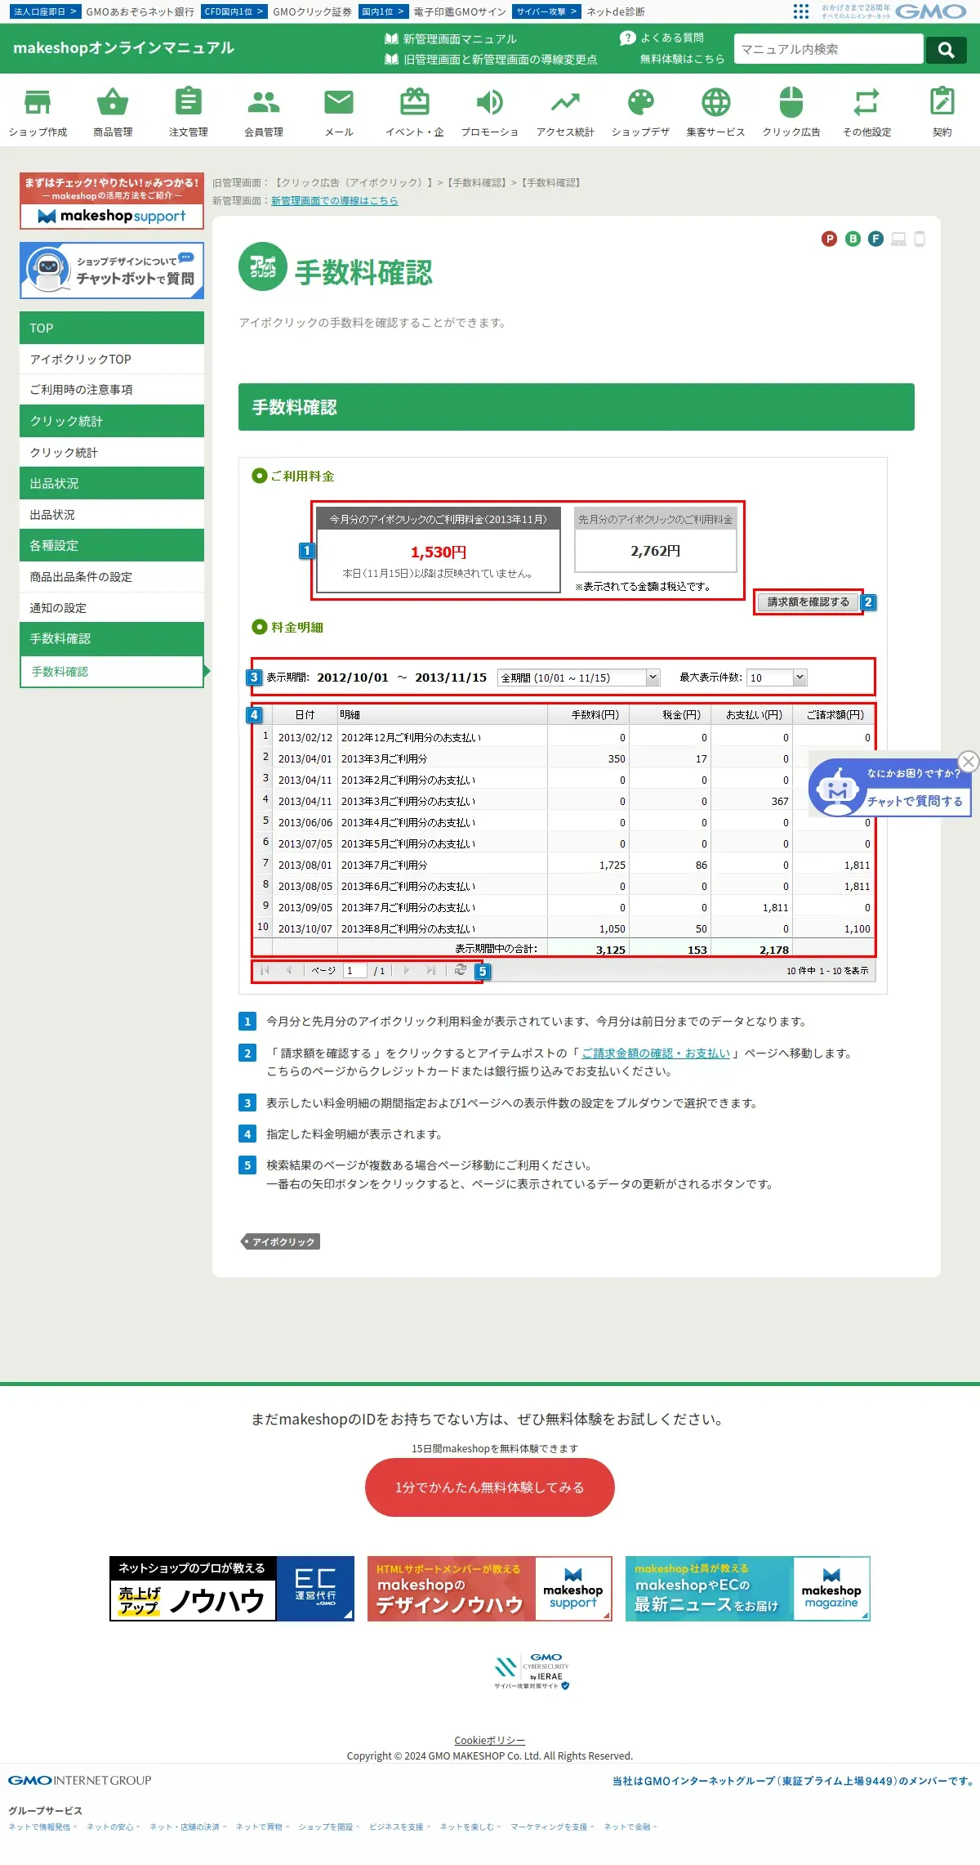Click the GMO cyber security IERAE badge
Viewport: 980px width, 1865px height.
click(531, 1673)
